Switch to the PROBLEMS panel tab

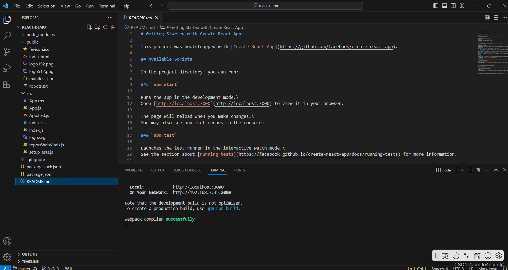pos(134,170)
